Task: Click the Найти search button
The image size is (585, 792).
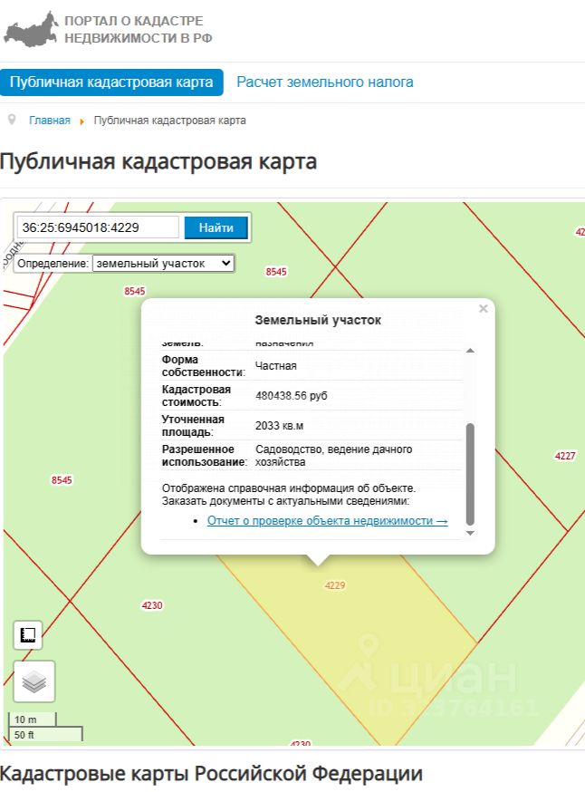Action: [216, 227]
